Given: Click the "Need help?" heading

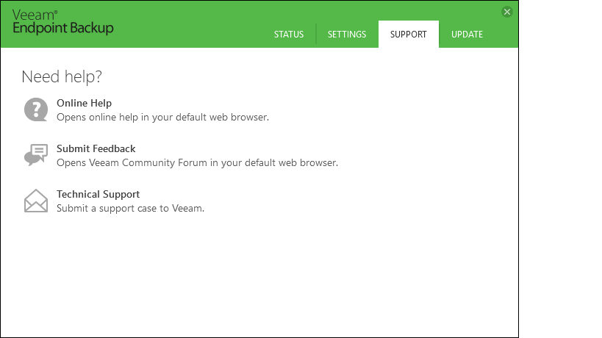Looking at the screenshot, I should pos(61,76).
